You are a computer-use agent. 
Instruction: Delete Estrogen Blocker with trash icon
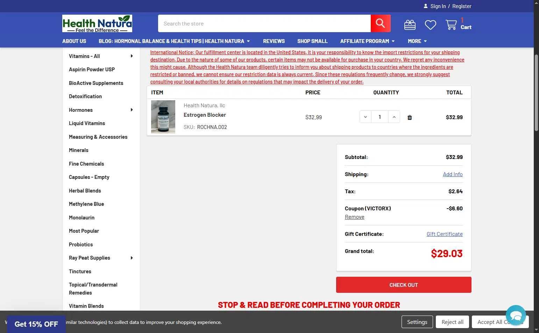410,117
